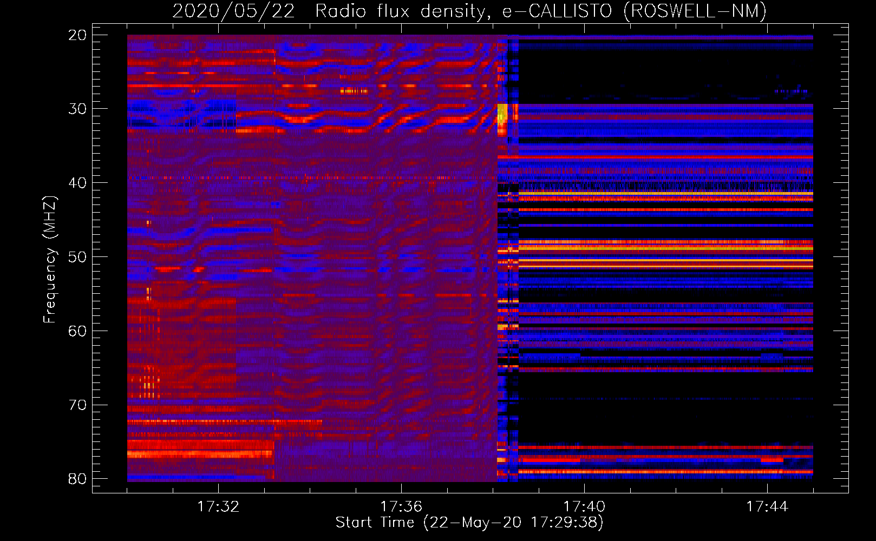Image resolution: width=876 pixels, height=541 pixels.
Task: Click the '30' frequency tick label
Action: (x=77, y=109)
